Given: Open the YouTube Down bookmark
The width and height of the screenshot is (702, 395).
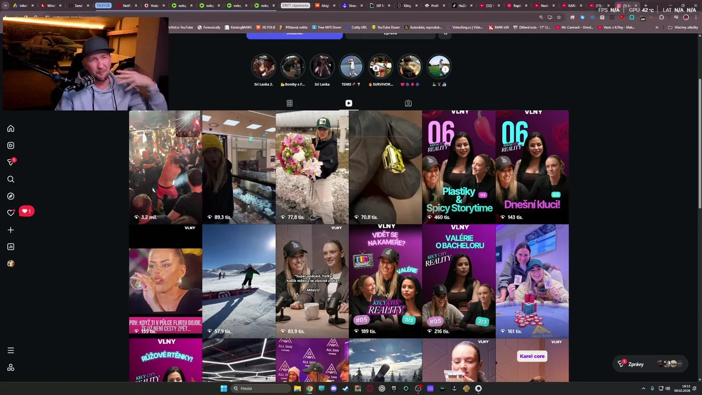Looking at the screenshot, I should 386,27.
